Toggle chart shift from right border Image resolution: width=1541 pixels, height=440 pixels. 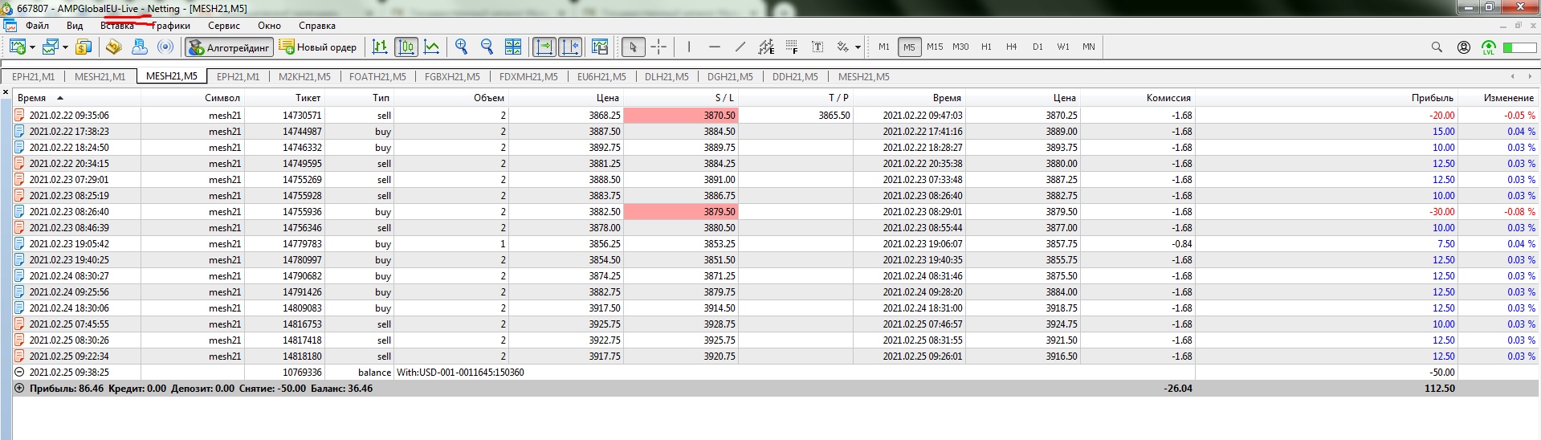[x=570, y=47]
